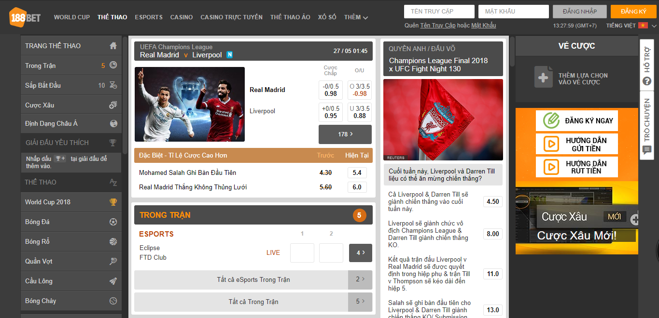The width and height of the screenshot is (659, 318).
Task: Click the Hỗ Trợ help question mark icon
Action: [647, 81]
